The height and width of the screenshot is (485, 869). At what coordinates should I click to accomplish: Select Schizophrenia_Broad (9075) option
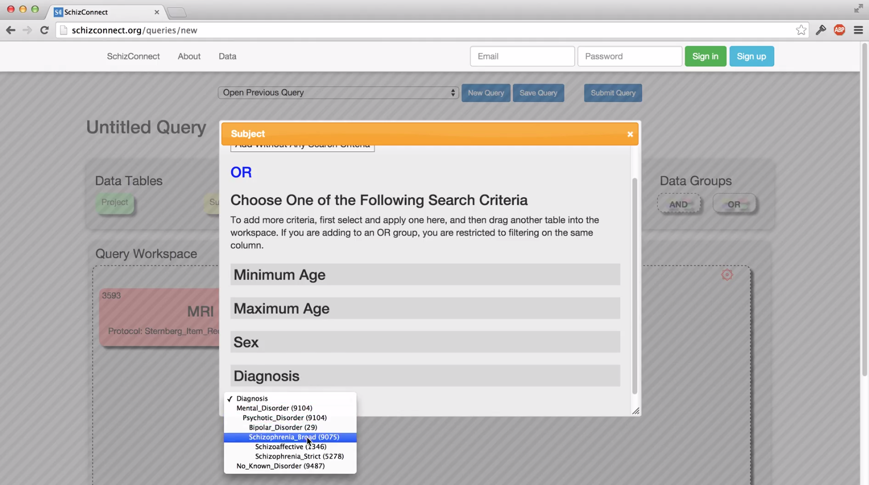point(290,437)
